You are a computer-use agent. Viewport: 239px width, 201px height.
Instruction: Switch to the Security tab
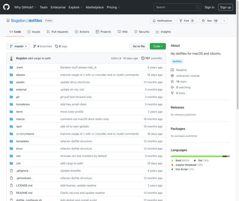coord(142,32)
